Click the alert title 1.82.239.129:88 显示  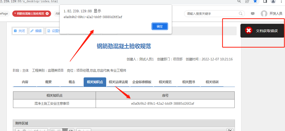82,11
